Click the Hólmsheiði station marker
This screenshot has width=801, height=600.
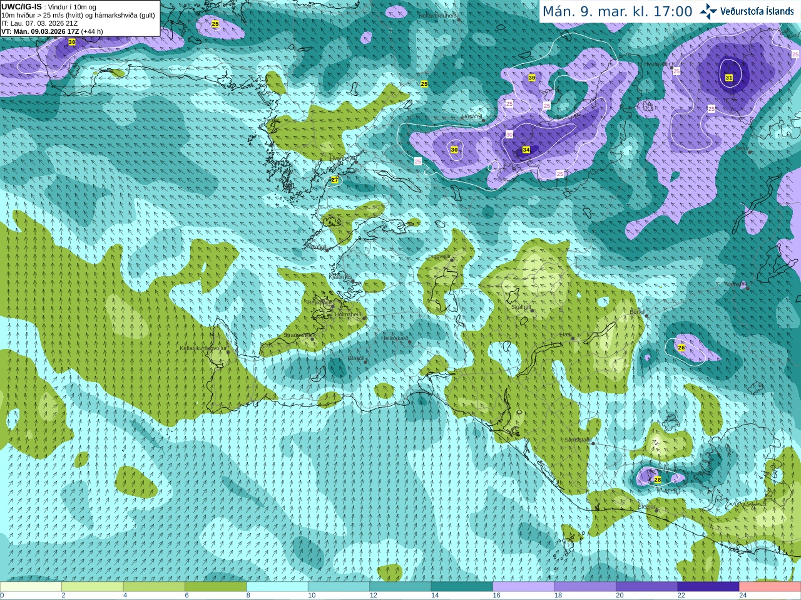[x=364, y=318]
